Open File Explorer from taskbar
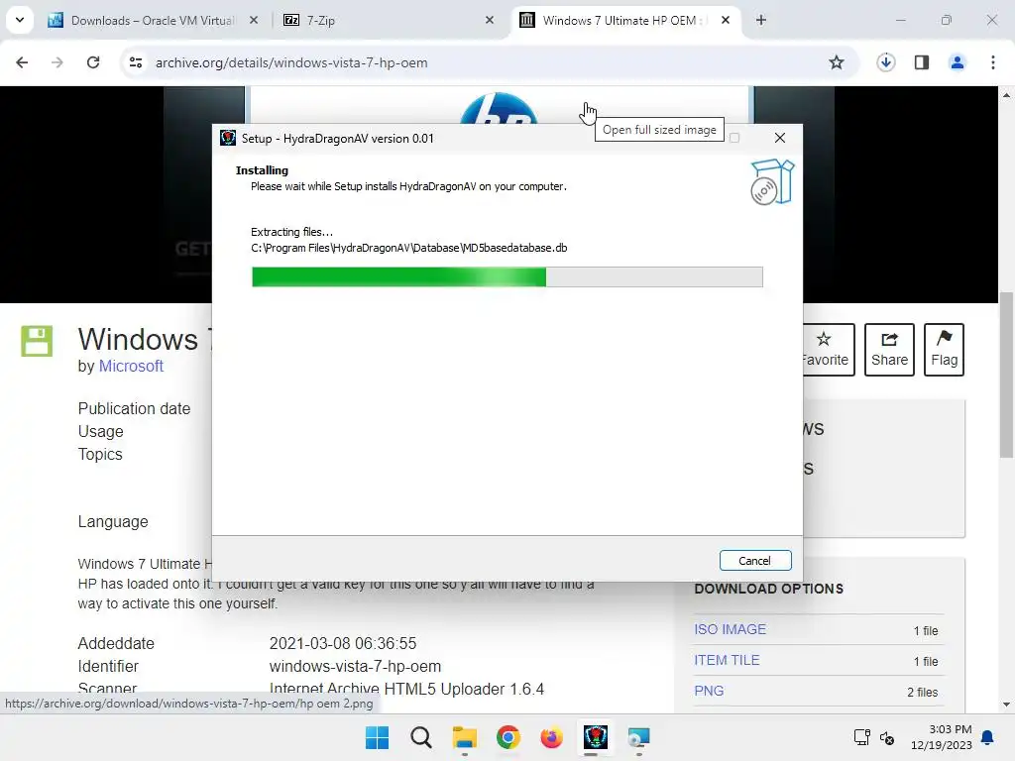 (x=464, y=737)
